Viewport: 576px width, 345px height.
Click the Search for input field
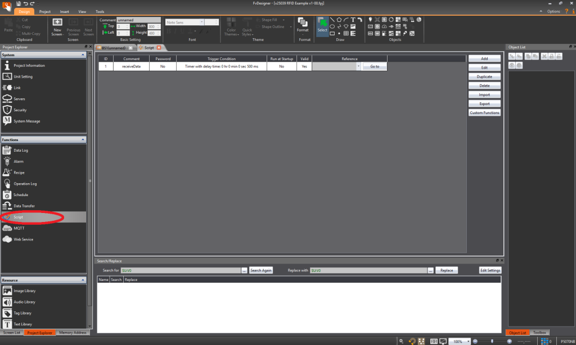180,270
